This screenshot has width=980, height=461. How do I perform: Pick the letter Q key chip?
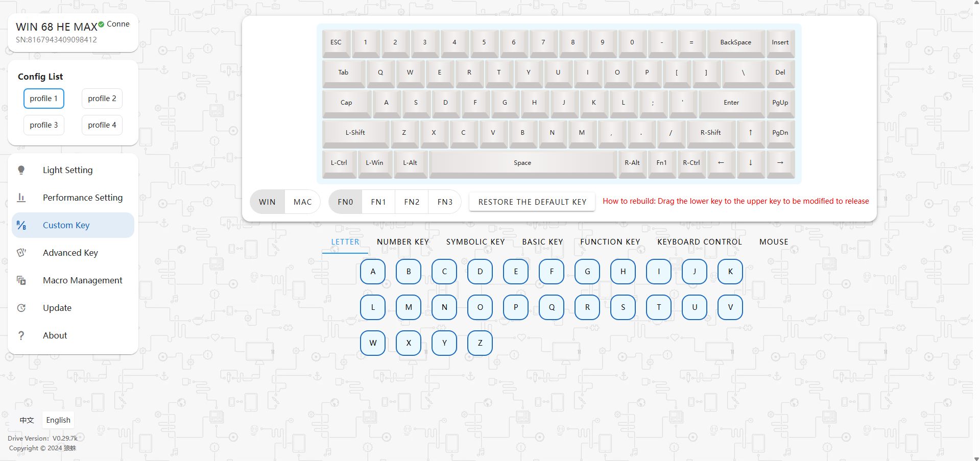(552, 307)
